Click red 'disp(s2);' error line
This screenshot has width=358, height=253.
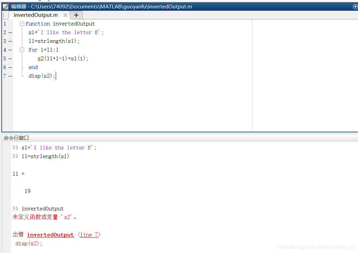tap(29, 243)
